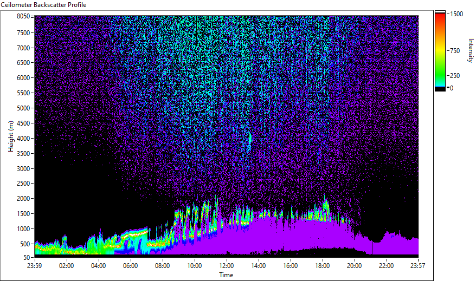Click the isolated cyan streak near 4000 m
This screenshot has width=476, height=281.
click(x=250, y=141)
